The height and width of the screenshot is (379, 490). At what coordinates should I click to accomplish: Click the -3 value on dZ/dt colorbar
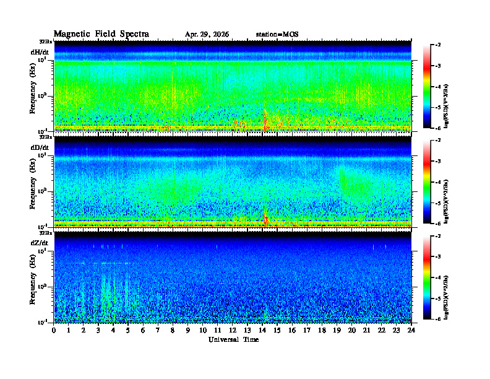pyautogui.click(x=438, y=257)
